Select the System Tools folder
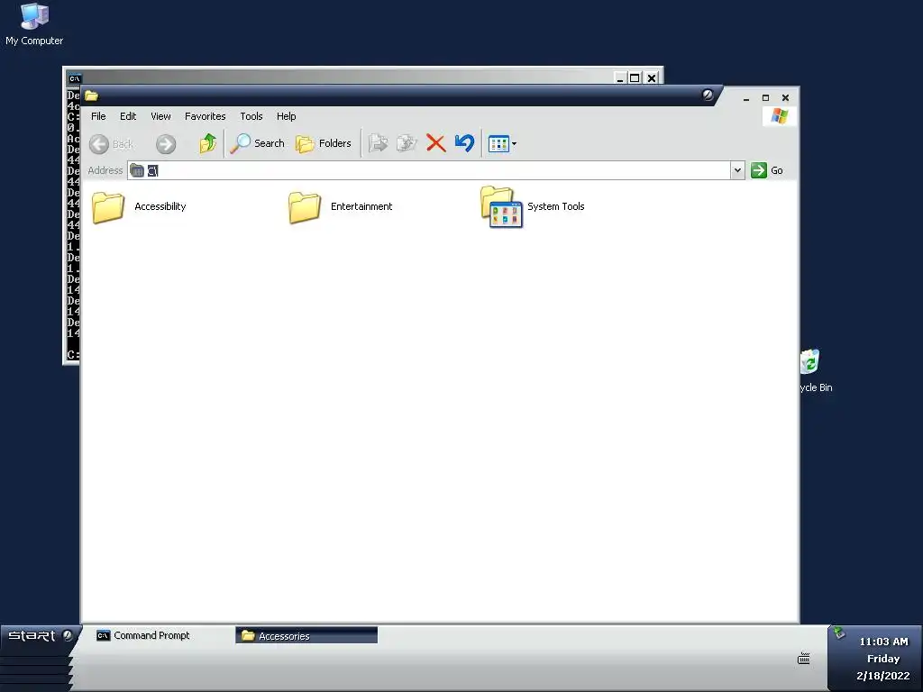The image size is (923, 692). pos(533,207)
